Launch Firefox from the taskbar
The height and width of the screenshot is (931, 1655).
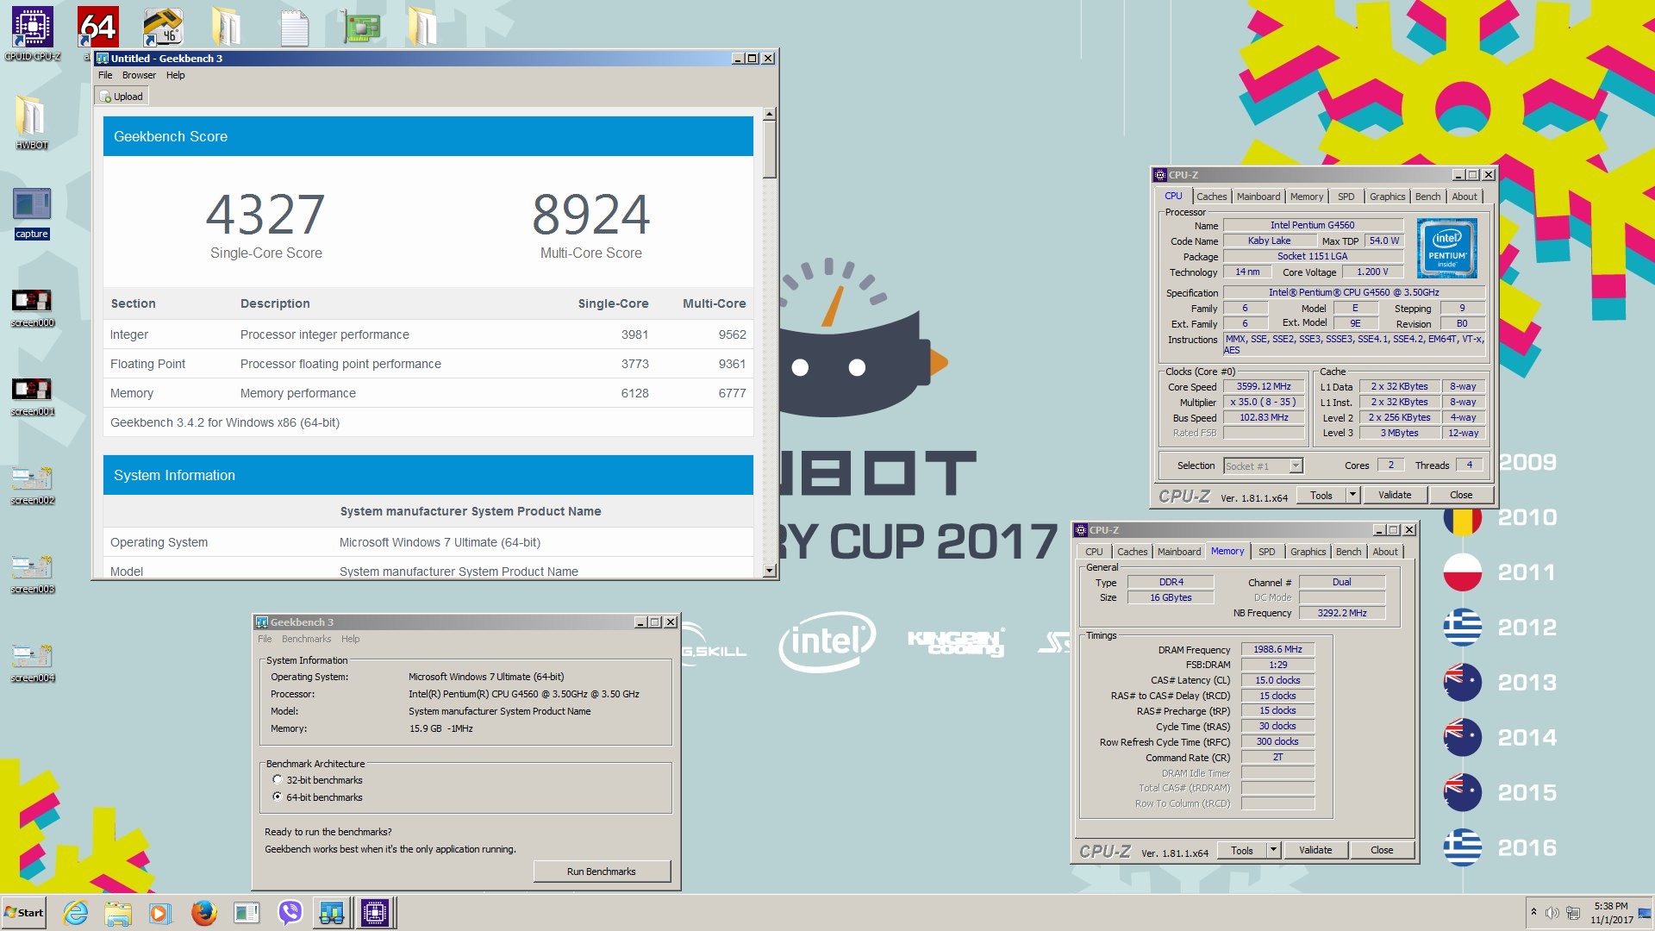(x=203, y=913)
